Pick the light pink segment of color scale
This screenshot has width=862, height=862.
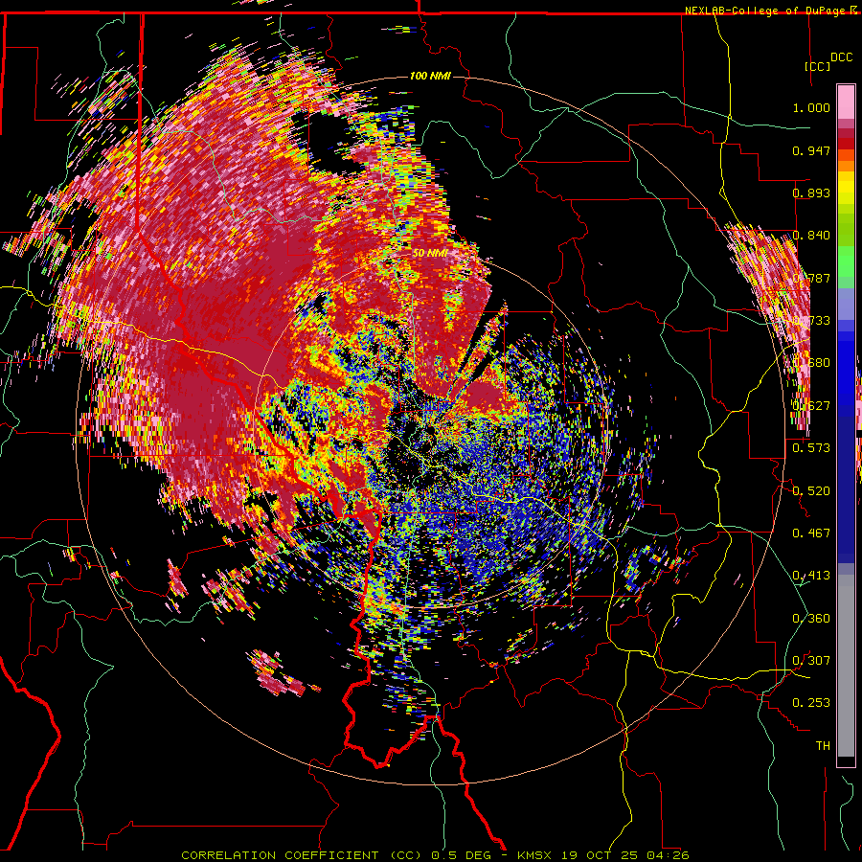coord(846,102)
